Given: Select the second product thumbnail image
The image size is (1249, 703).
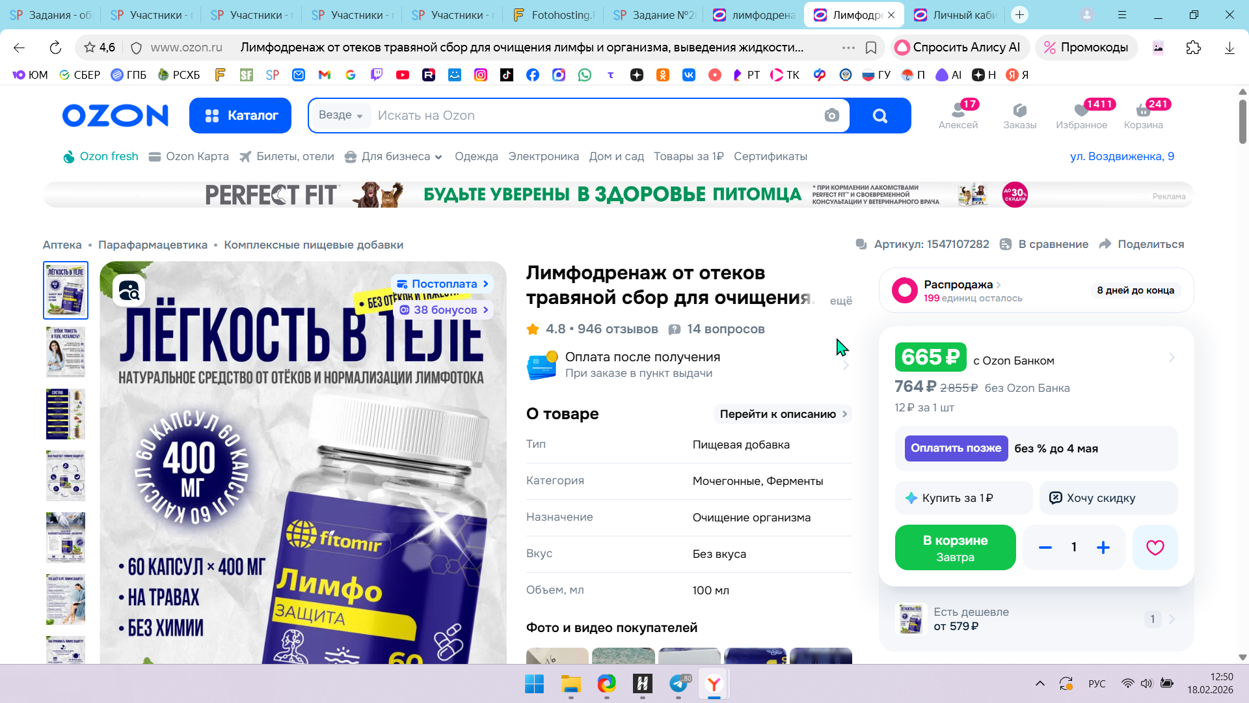Looking at the screenshot, I should (66, 351).
